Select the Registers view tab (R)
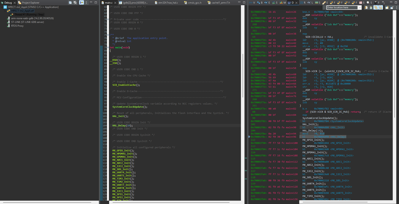 [303, 2]
